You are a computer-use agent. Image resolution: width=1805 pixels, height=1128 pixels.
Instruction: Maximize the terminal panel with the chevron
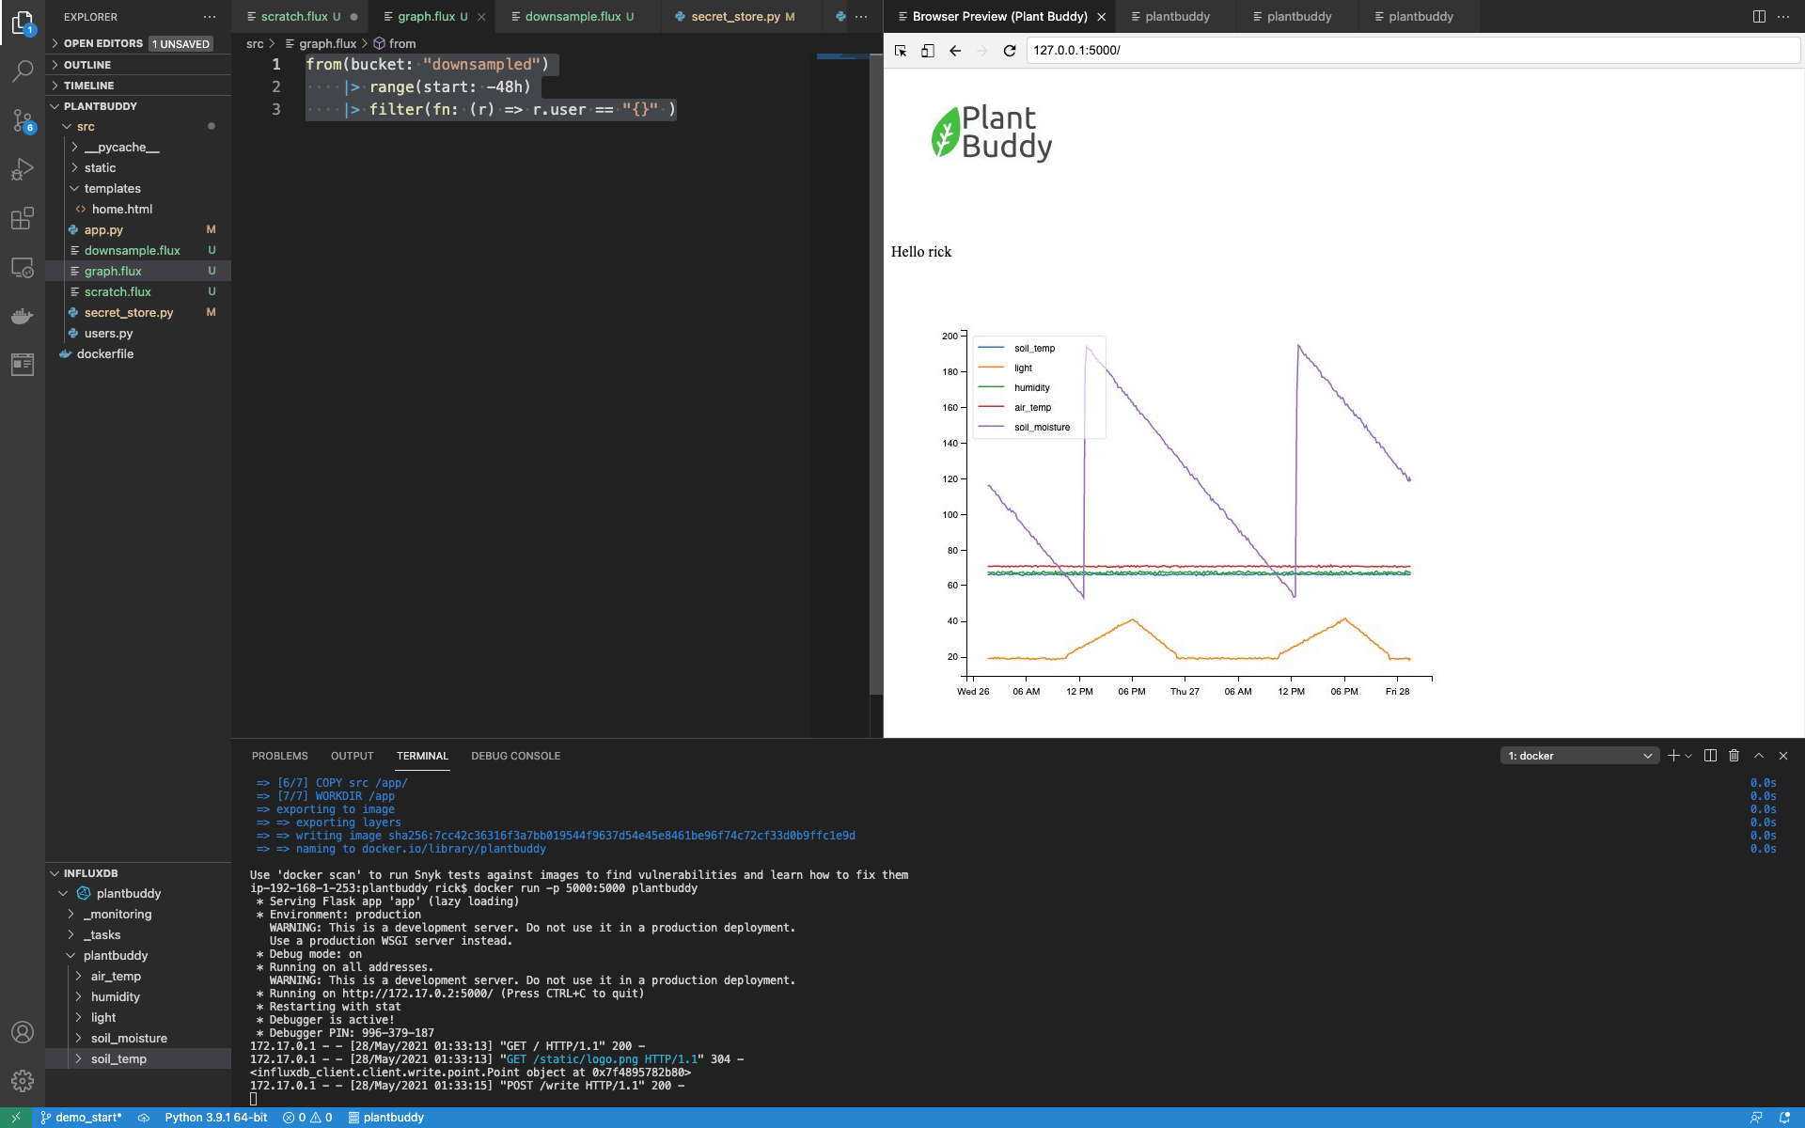(x=1758, y=756)
